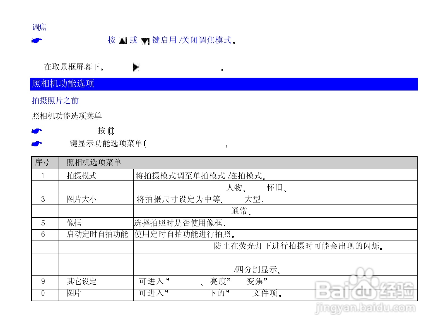Click the down-arrow key icon before '键启用'
The height and width of the screenshot is (333, 443).
click(x=145, y=41)
